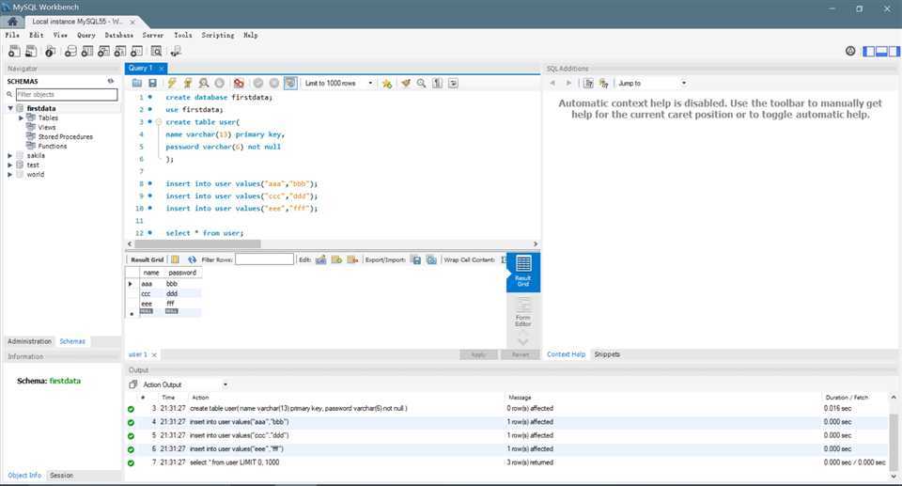Refresh the result grid data
Image resolution: width=902 pixels, height=486 pixels.
pos(192,259)
